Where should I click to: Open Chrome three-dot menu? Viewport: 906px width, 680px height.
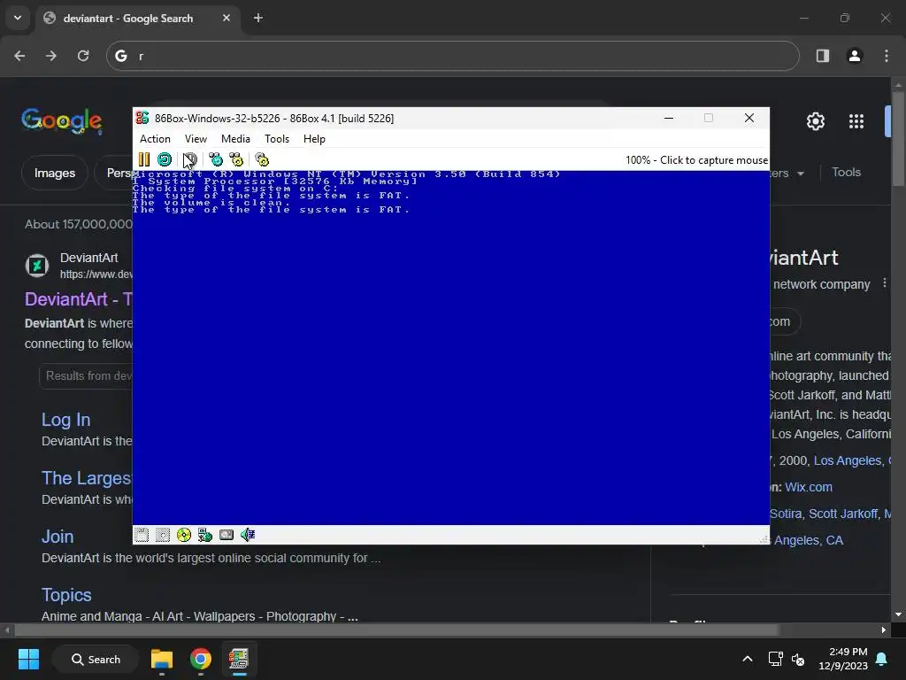[887, 56]
